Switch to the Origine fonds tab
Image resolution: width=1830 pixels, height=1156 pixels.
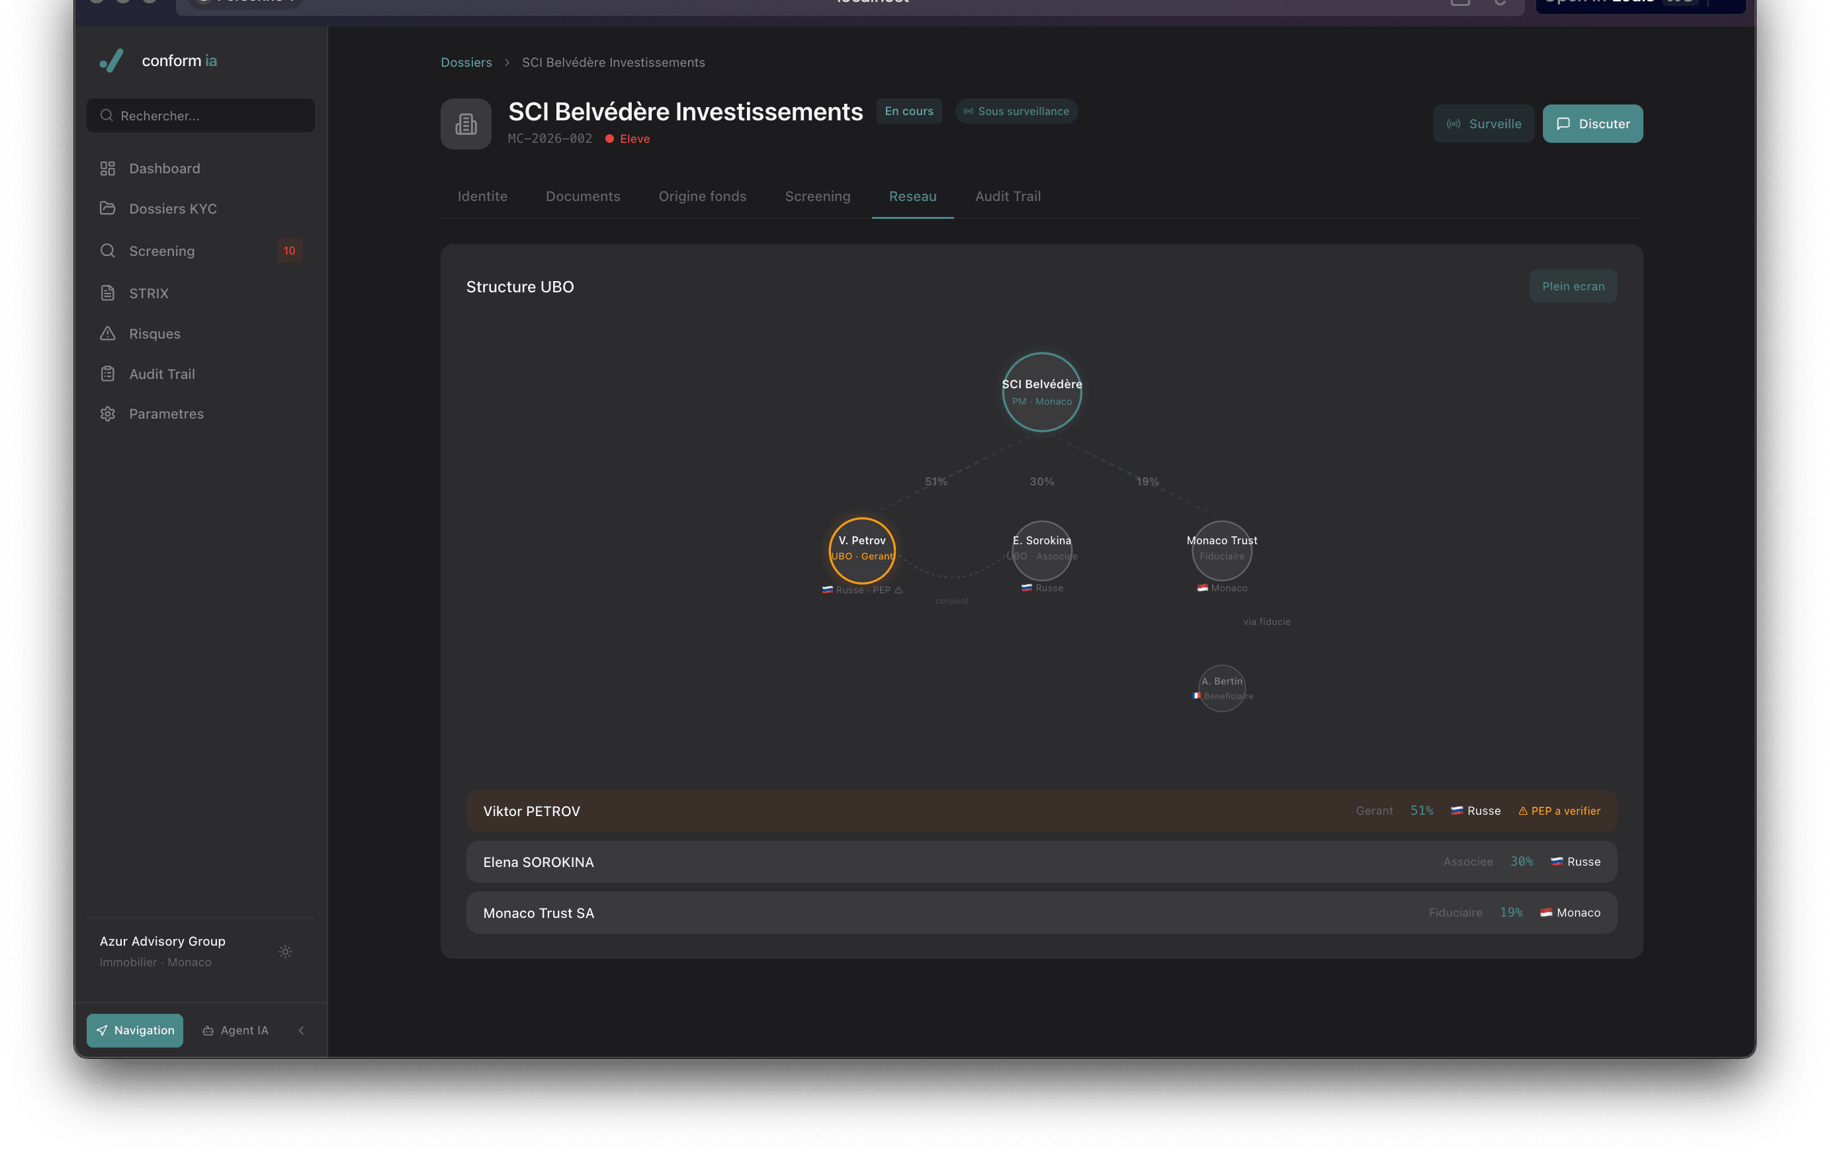701,196
